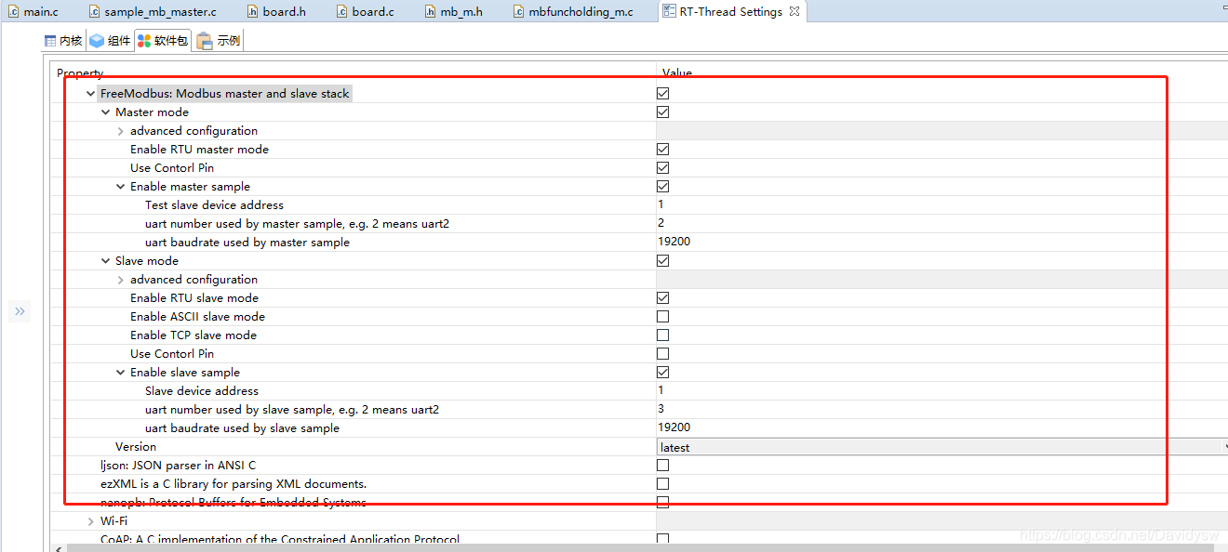Select the Version property row label
Screen dimensions: 1228x552
click(136, 447)
